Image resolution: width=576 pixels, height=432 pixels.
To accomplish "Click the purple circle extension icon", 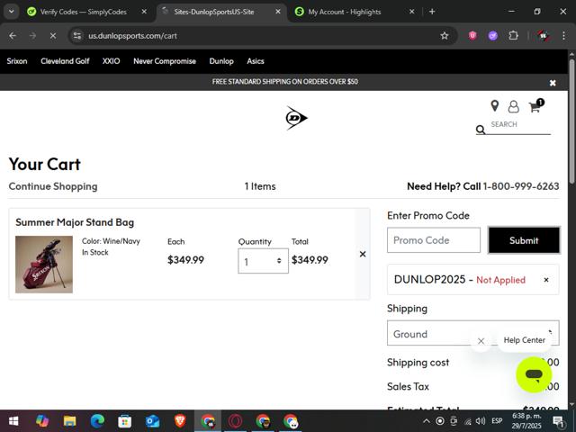I will (492, 36).
